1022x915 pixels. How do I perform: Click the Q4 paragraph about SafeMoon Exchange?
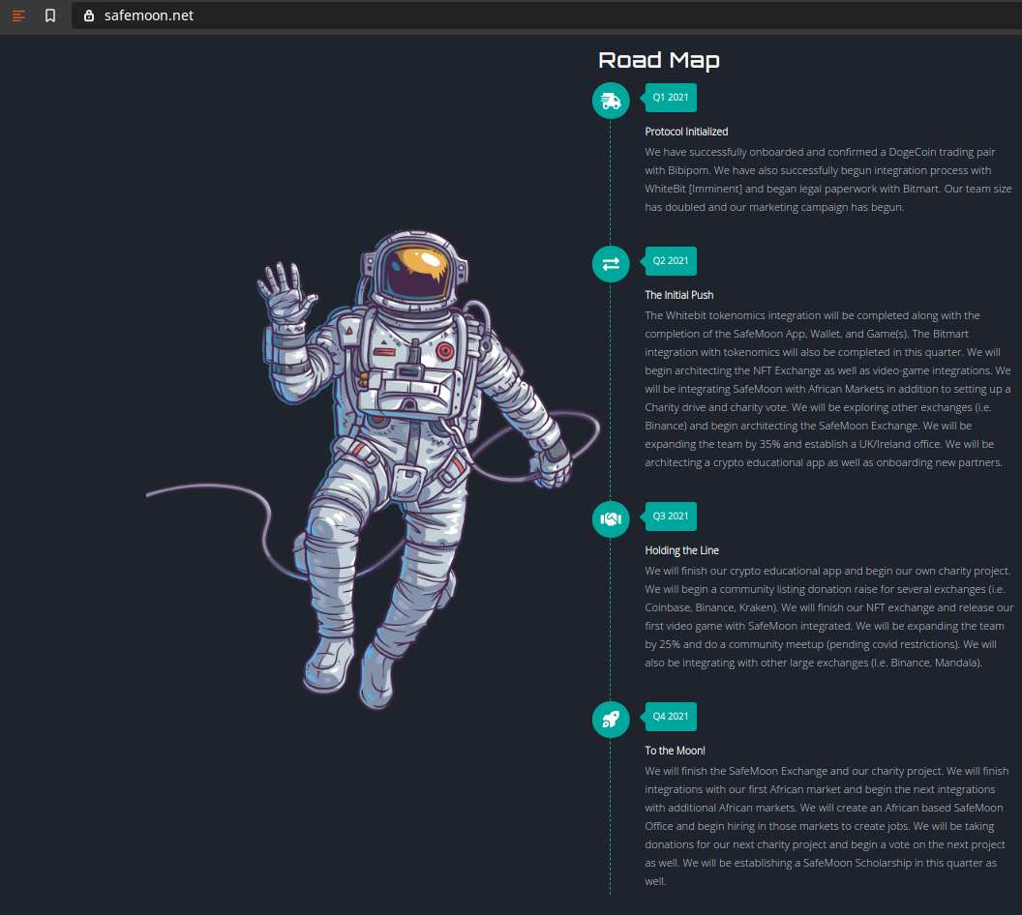[827, 826]
